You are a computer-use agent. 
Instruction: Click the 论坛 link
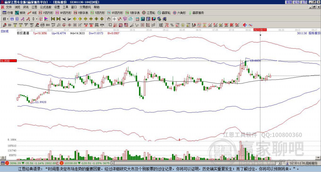click(x=297, y=2)
